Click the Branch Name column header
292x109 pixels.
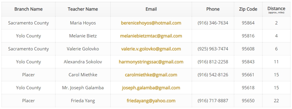[x=29, y=9]
